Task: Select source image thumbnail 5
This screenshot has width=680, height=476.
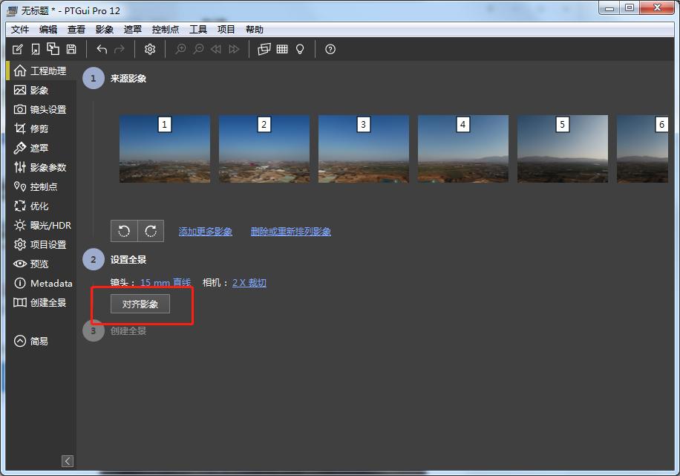Action: click(563, 149)
